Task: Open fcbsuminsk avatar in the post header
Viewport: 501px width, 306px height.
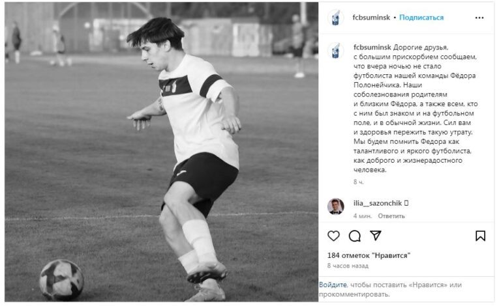Action: click(x=335, y=18)
